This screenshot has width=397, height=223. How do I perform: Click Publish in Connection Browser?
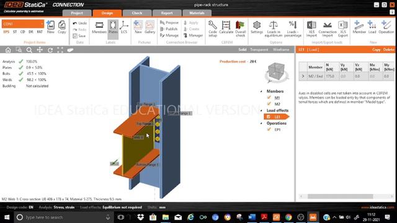169,29
